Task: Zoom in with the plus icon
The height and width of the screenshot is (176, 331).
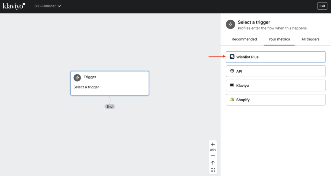Action: tap(213, 144)
